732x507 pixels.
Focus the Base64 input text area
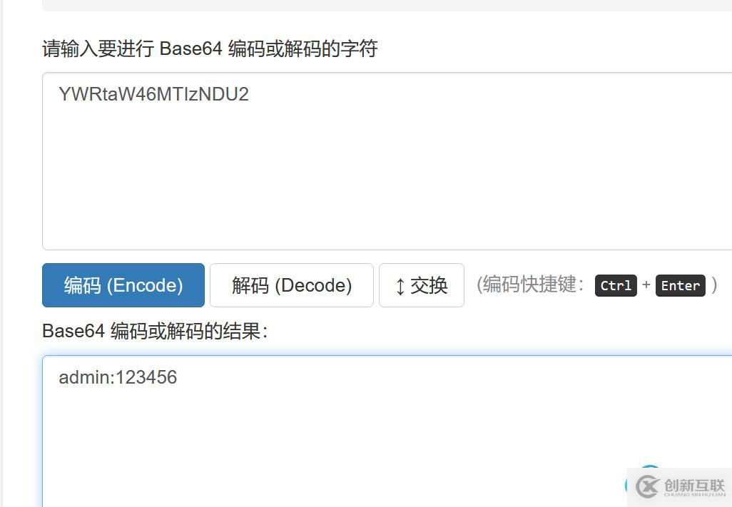pos(387,161)
